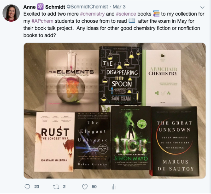Image resolution: width=211 pixels, height=194 pixels.
Task: Click the Anne Schmidt display name
Action: point(44,7)
